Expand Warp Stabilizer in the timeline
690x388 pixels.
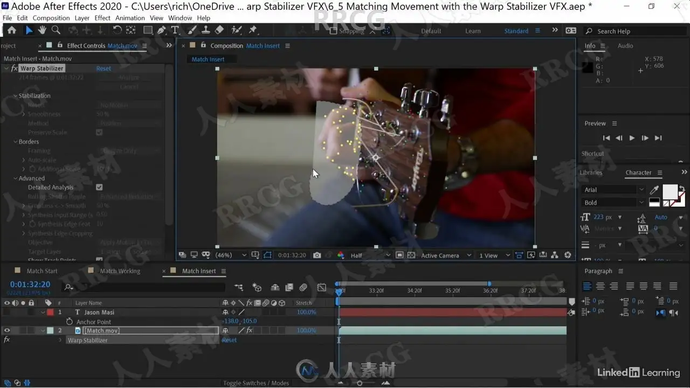point(60,341)
